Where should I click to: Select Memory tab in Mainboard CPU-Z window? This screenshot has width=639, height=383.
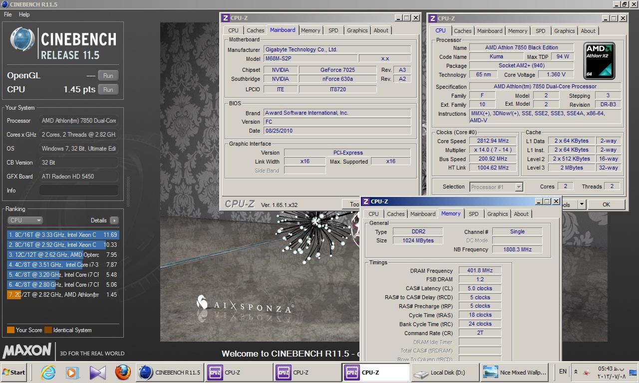(x=311, y=30)
